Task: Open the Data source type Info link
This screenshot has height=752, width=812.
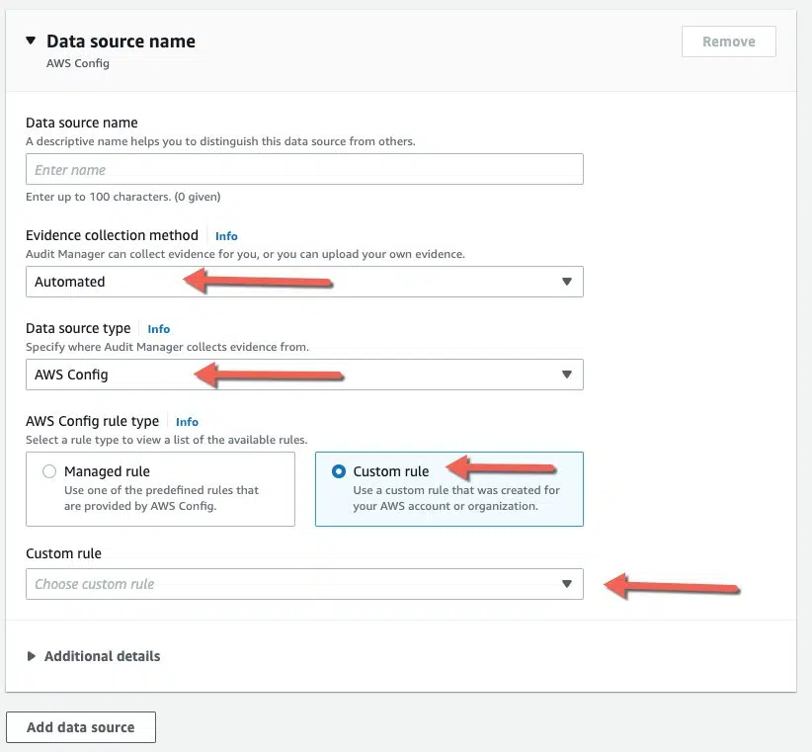Action: coord(159,328)
